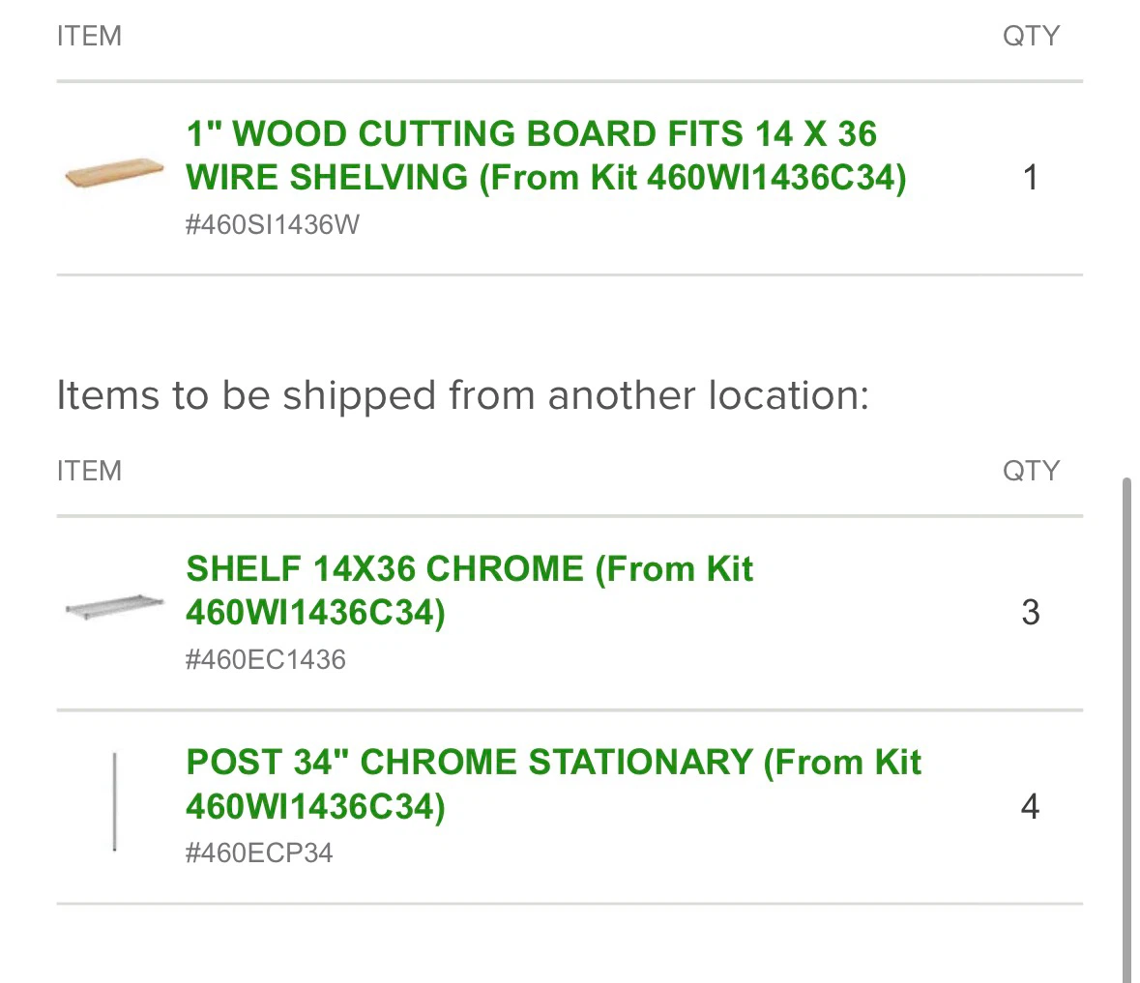Click the chrome shelf thumbnail image
The image size is (1140, 983).
coord(114,606)
